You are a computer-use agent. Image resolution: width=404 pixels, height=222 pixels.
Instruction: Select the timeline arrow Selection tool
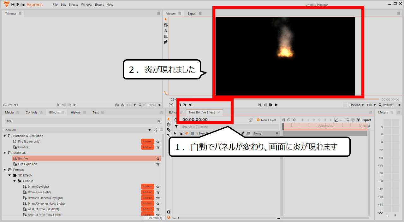click(x=169, y=119)
